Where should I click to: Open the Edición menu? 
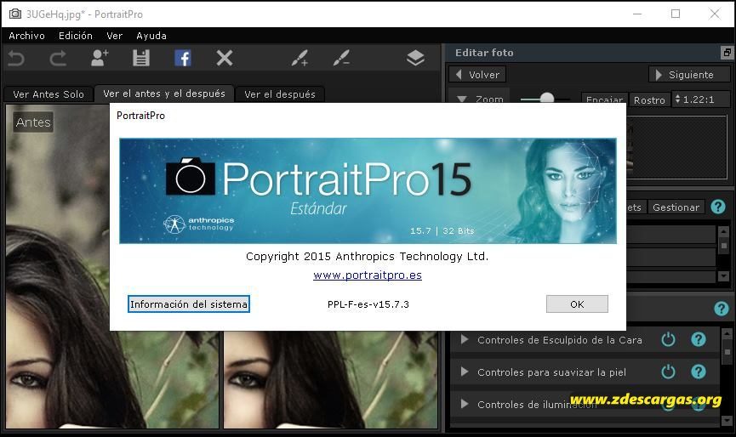(76, 36)
